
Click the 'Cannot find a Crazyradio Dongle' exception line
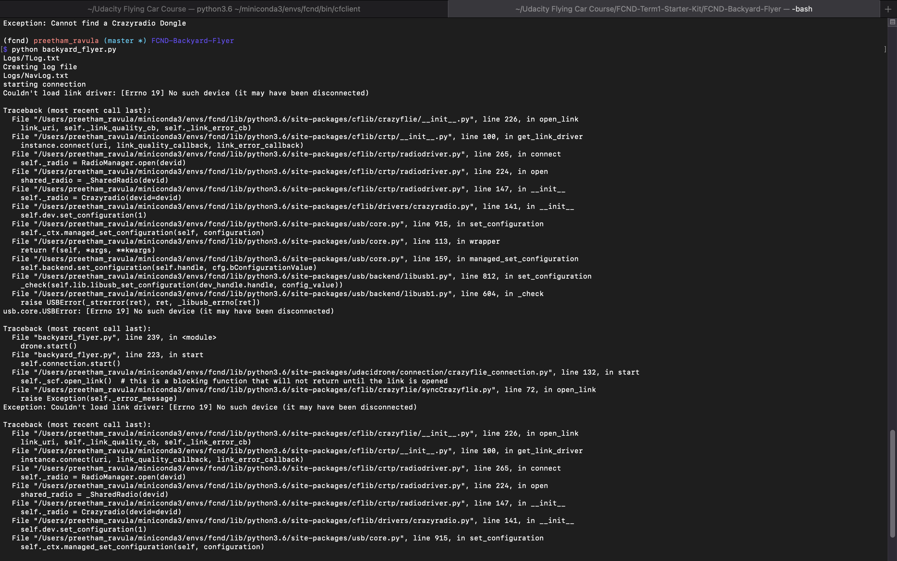(x=94, y=23)
